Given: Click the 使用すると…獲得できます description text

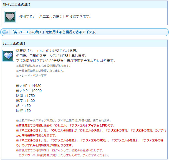Looking at the screenshot, I should point(55,17).
